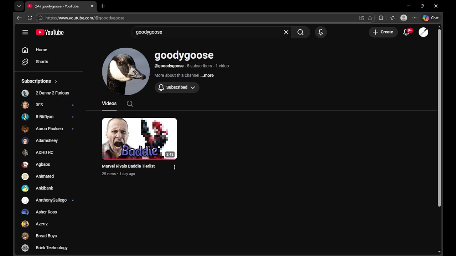Expand Subscriptions section chevron
The image size is (456, 256).
tap(56, 81)
